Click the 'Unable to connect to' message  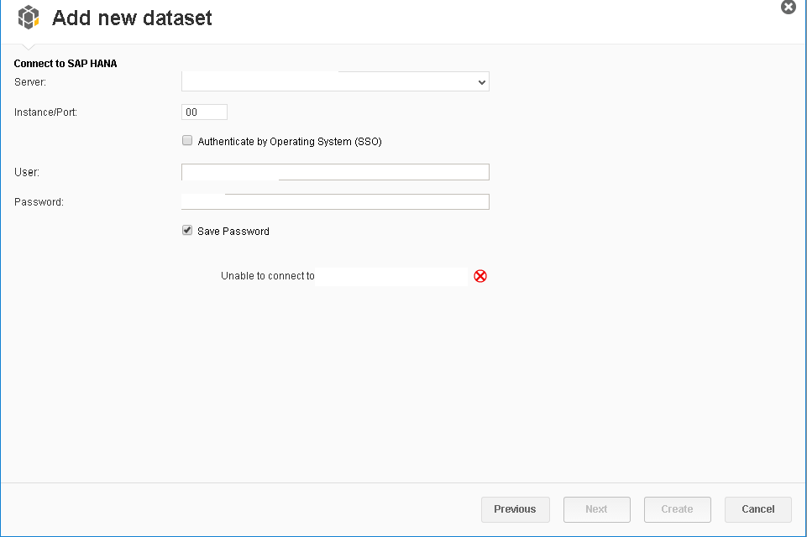pos(268,276)
